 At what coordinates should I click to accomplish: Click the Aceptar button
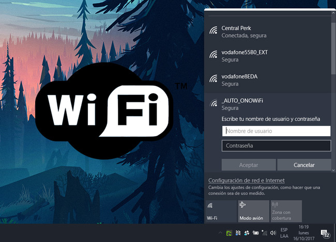click(x=249, y=165)
